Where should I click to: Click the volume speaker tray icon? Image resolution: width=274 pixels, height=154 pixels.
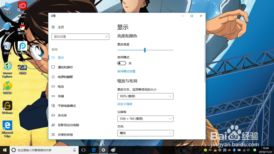point(249,150)
